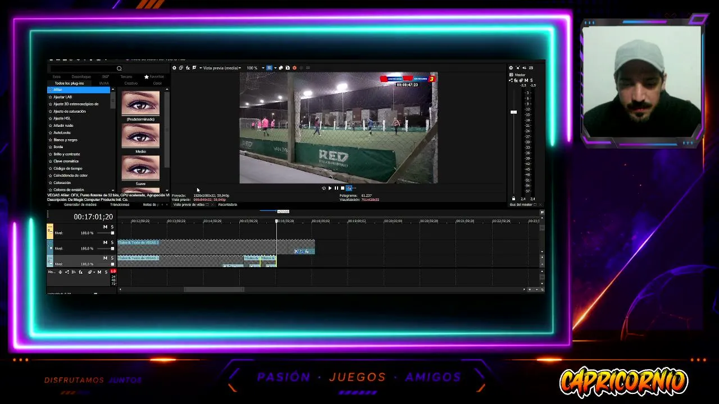
Task: Open video preview settings gear icon
Action: [174, 68]
